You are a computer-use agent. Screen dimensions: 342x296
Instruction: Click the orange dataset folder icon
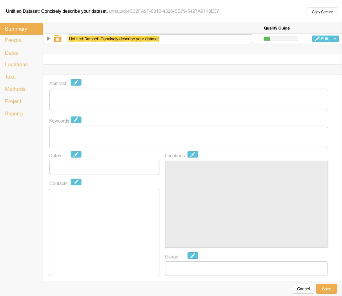pos(58,39)
